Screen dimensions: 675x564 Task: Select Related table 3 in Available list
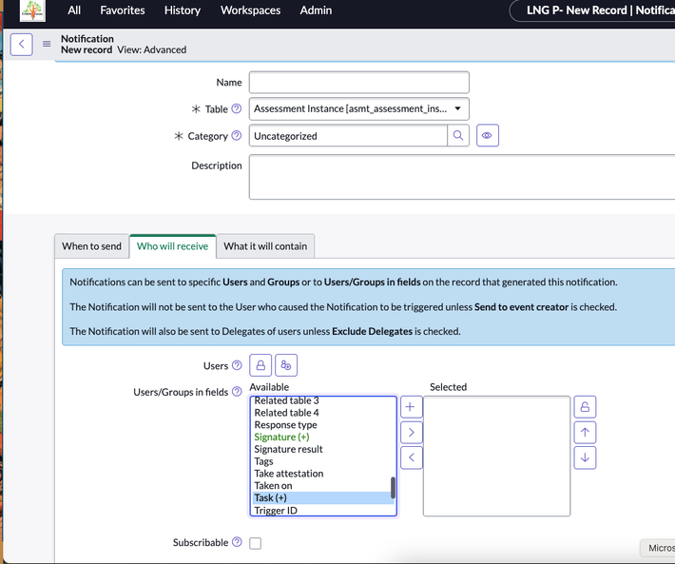pyautogui.click(x=286, y=400)
